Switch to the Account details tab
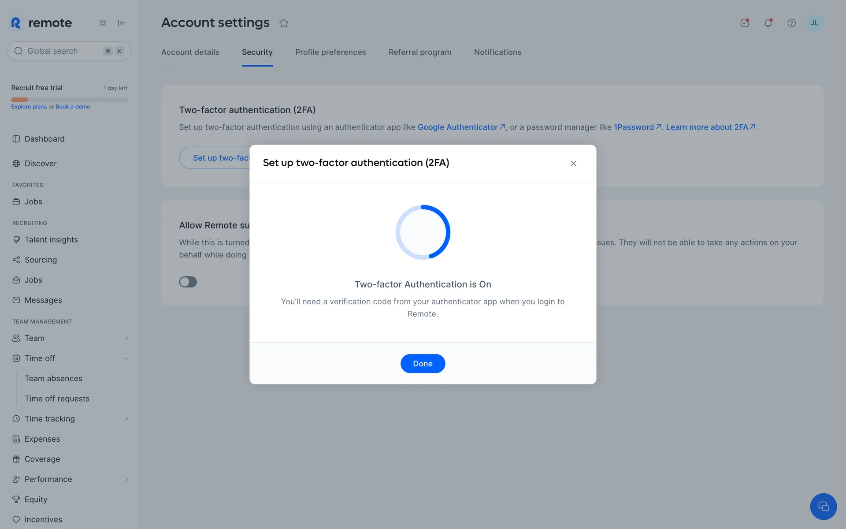The height and width of the screenshot is (529, 846). (190, 52)
